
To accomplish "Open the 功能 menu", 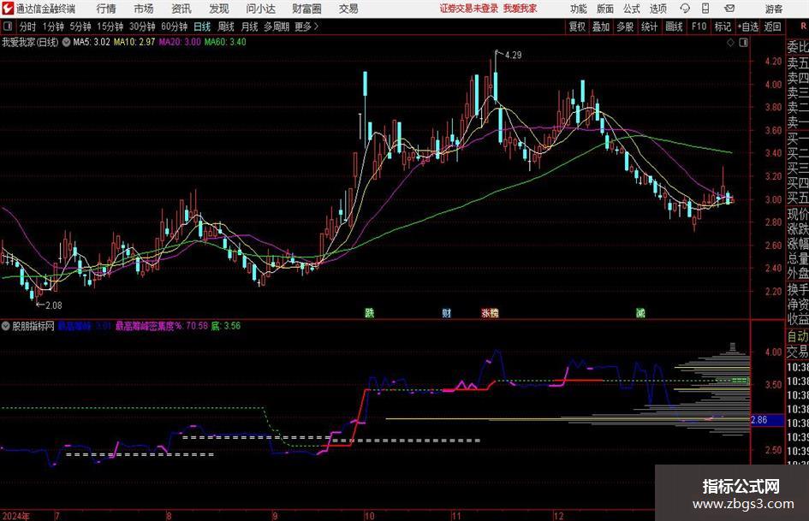I will click(x=579, y=9).
